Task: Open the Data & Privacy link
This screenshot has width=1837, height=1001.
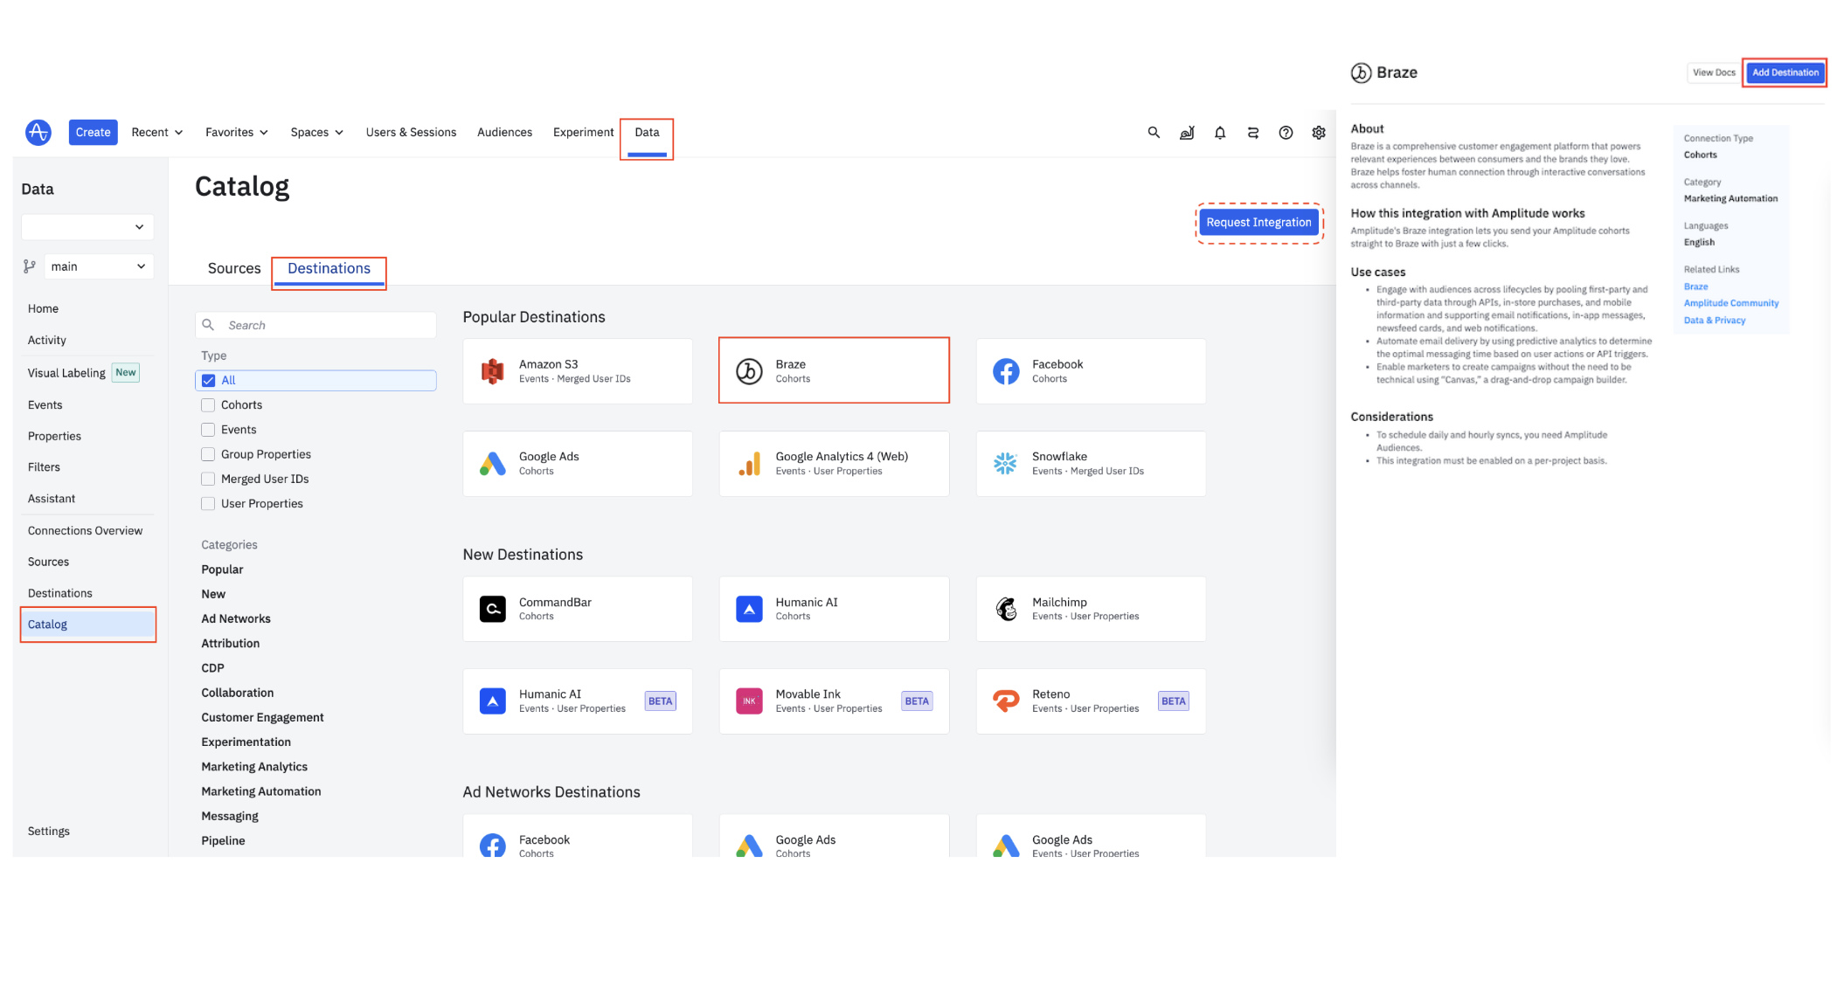Action: tap(1714, 321)
